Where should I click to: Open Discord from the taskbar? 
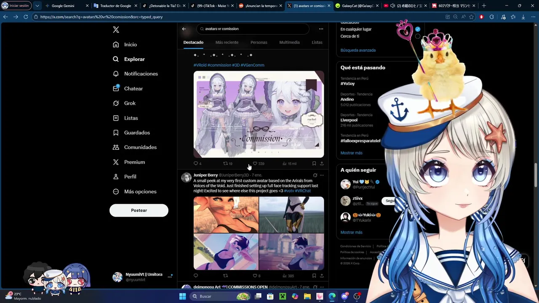click(x=344, y=296)
